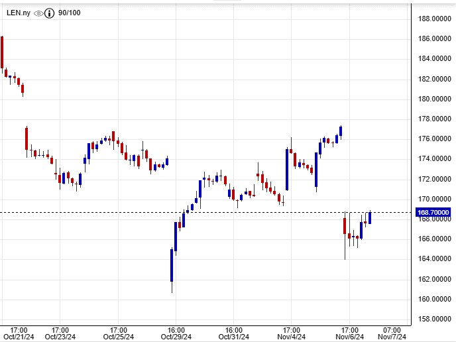
Task: Click the 90/100 score text
Action: click(x=70, y=13)
